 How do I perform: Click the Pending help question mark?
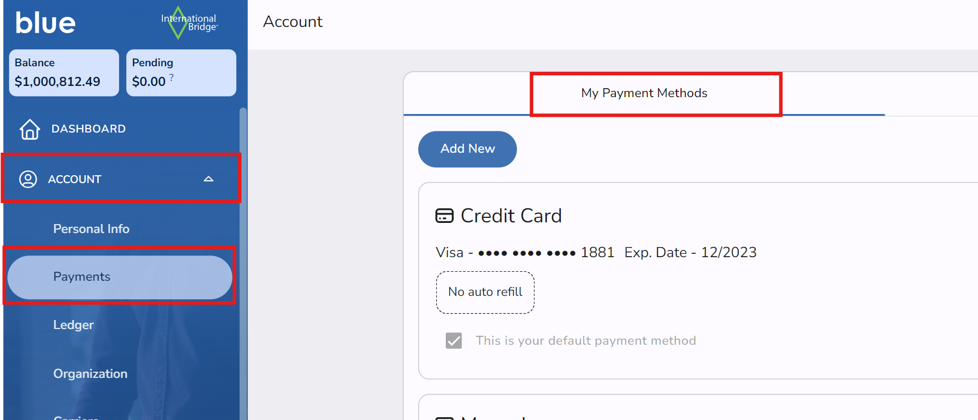(171, 77)
